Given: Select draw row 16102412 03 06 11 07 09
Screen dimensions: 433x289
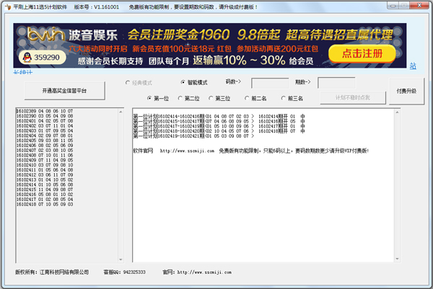Looking at the screenshot, I should (x=45, y=175).
